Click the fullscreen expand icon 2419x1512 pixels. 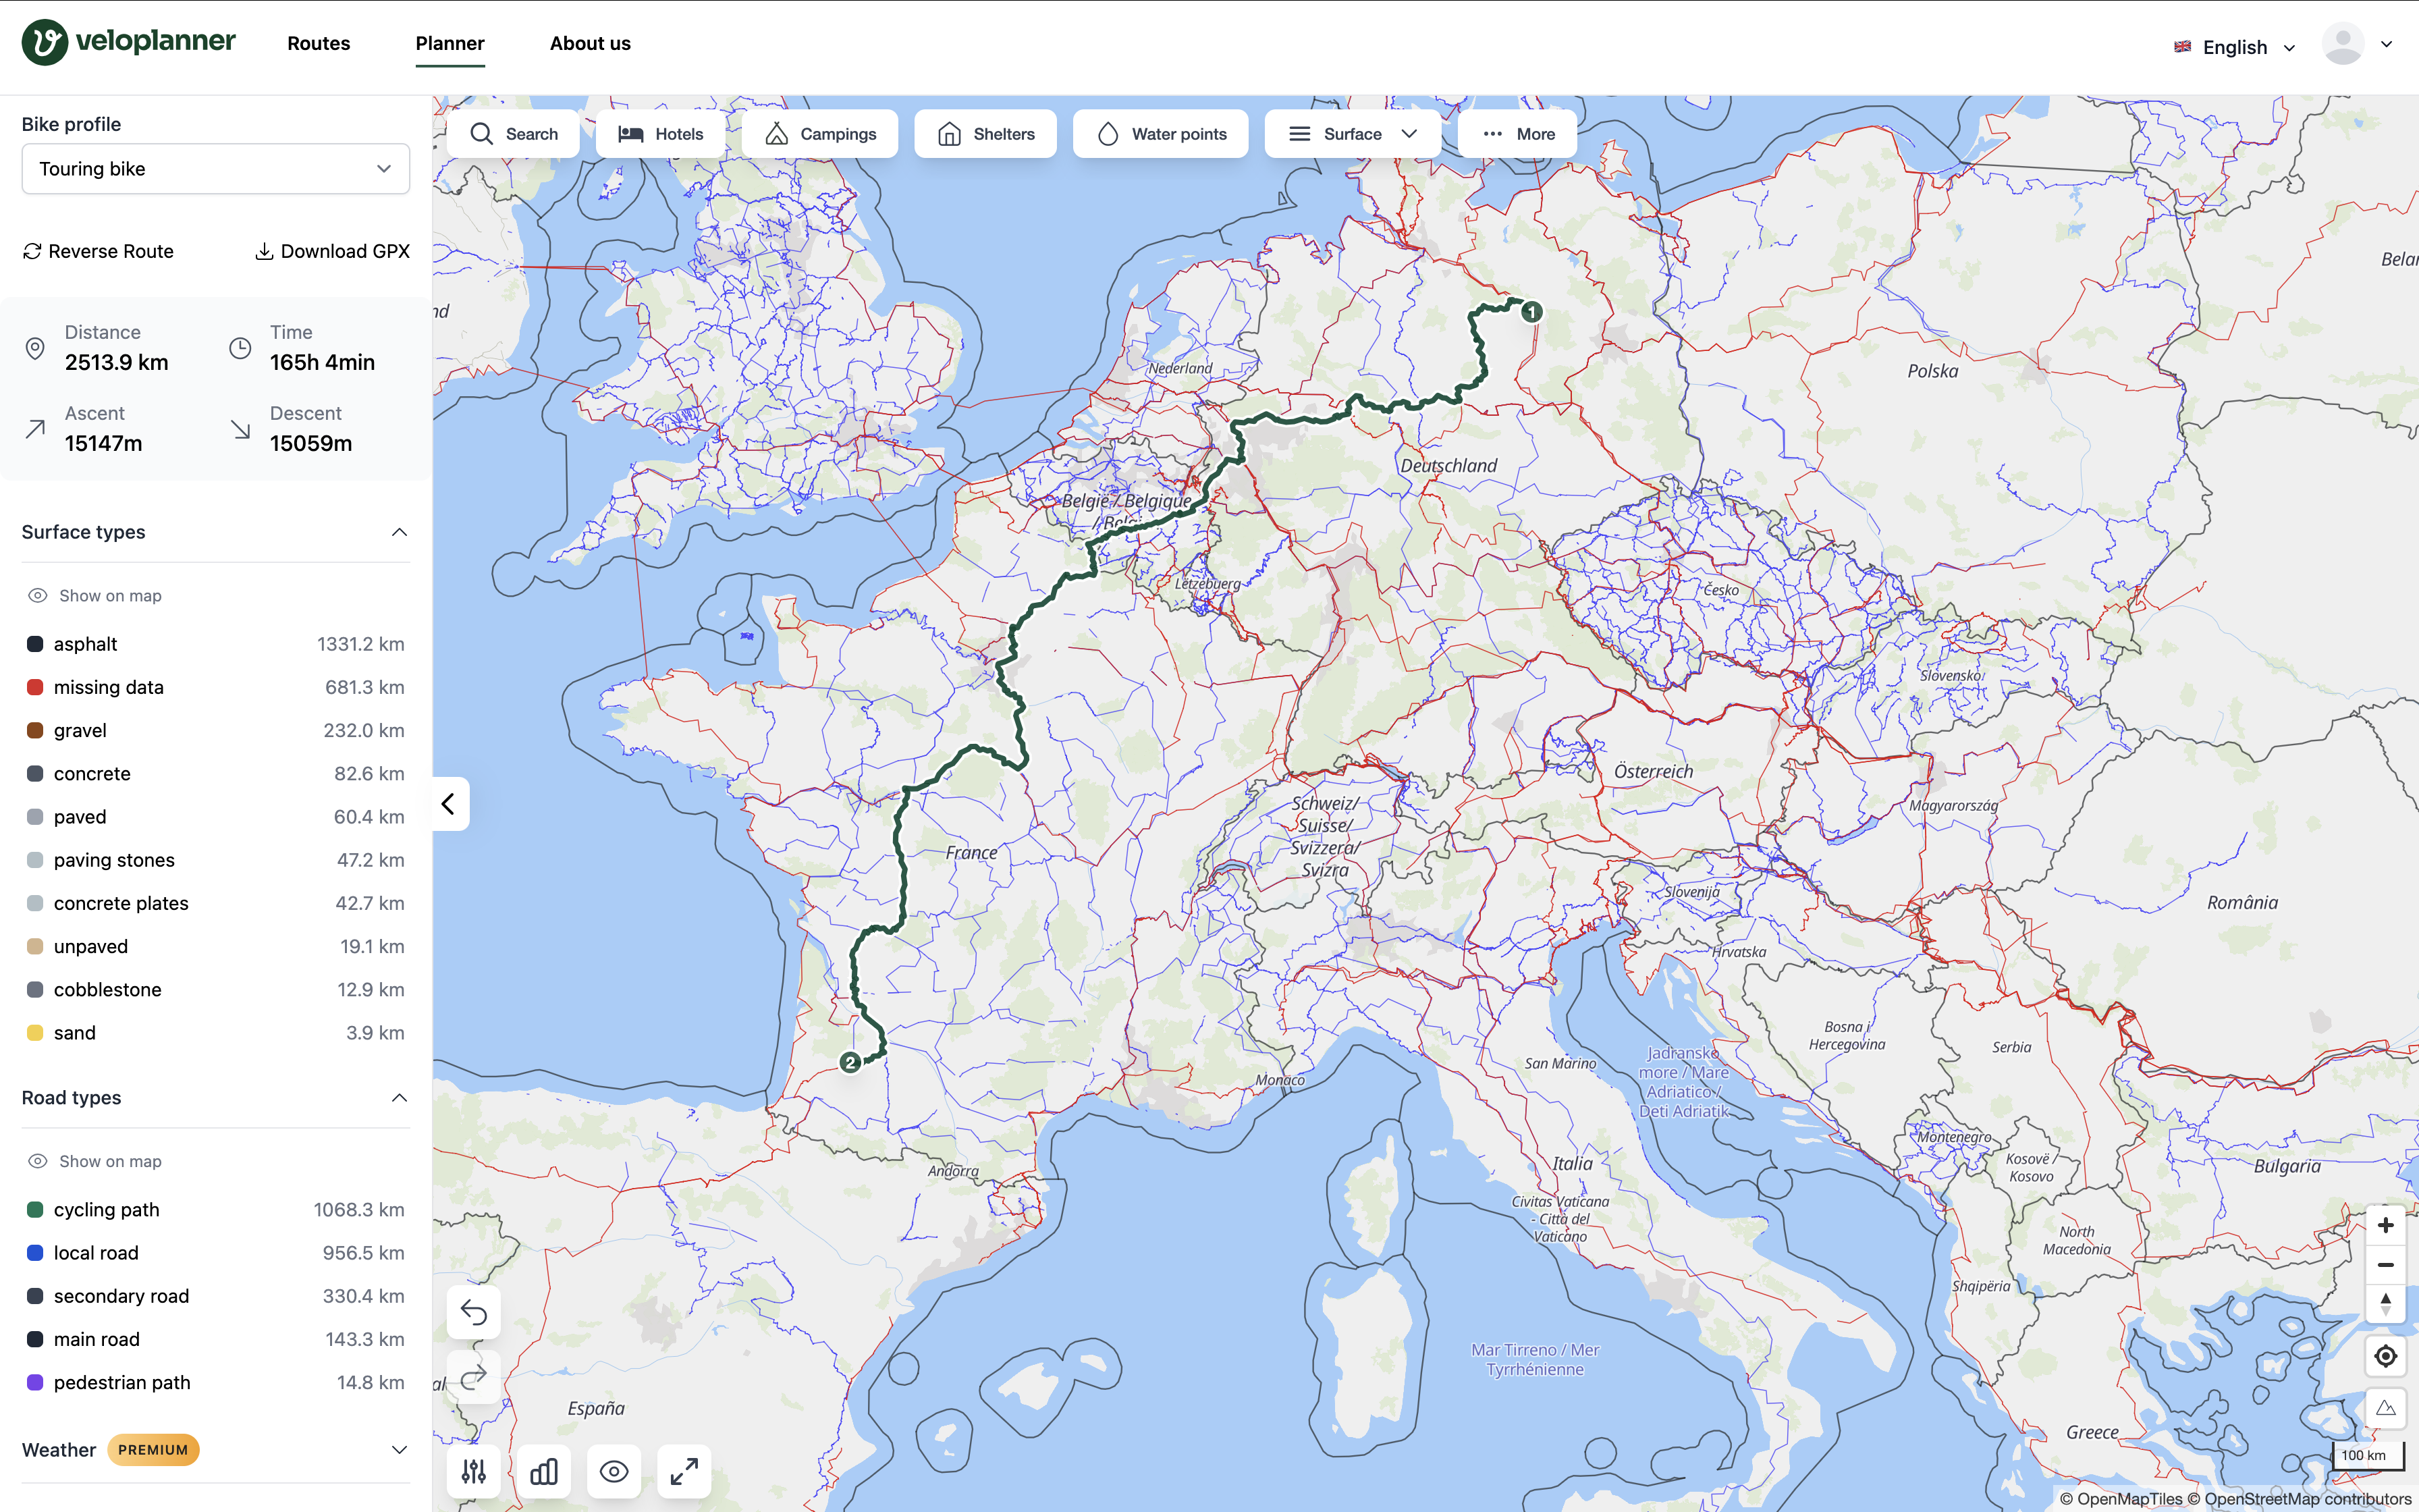pyautogui.click(x=684, y=1471)
